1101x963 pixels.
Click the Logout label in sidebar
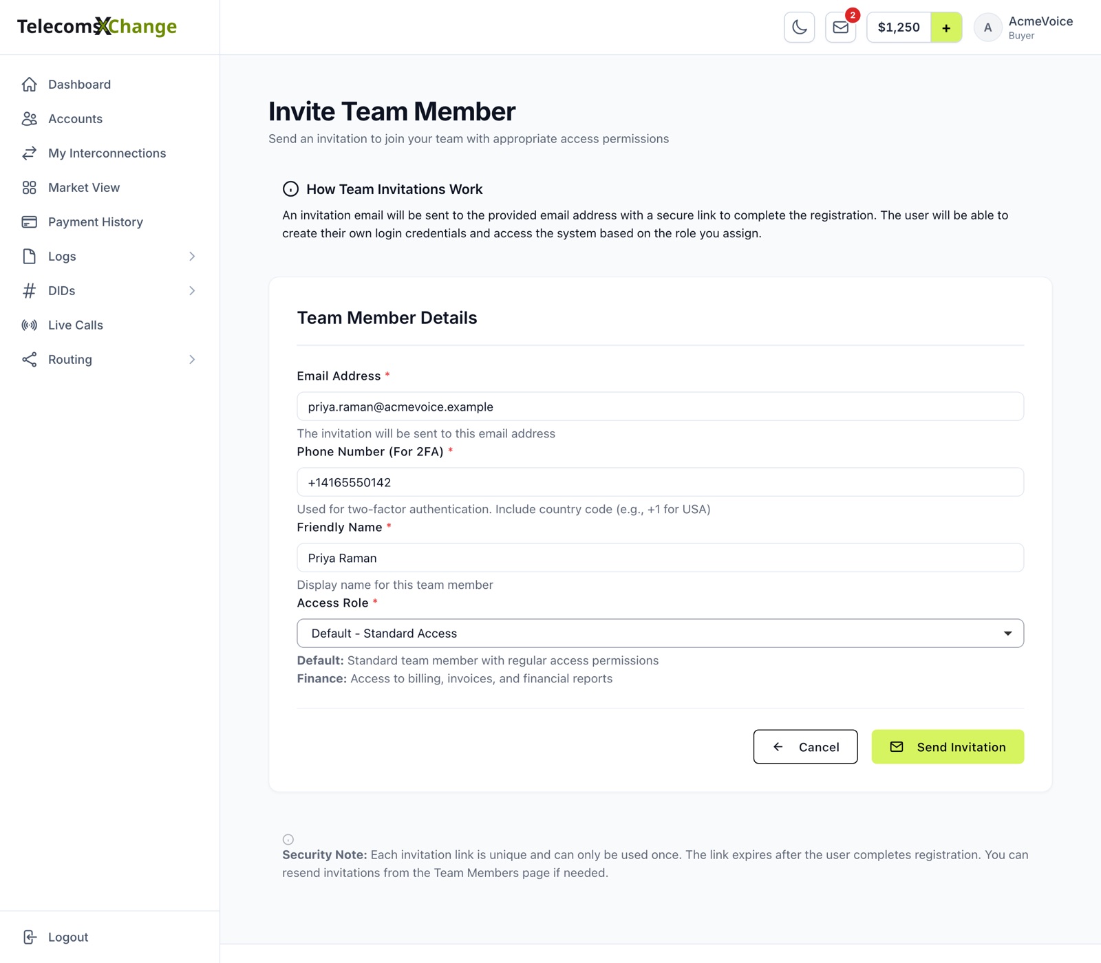pyautogui.click(x=68, y=937)
